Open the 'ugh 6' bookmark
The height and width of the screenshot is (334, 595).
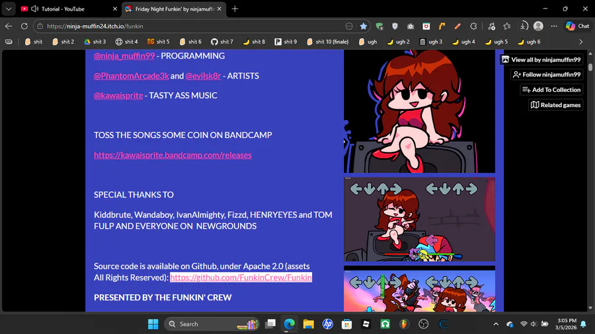pos(529,42)
